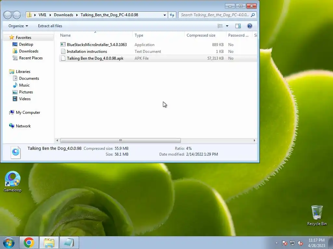Viewport: 333px width, 249px height.
Task: Click Talking_Ben_the_Dog_PC-4.0.0.98 breadcrumb segment
Action: click(x=109, y=15)
